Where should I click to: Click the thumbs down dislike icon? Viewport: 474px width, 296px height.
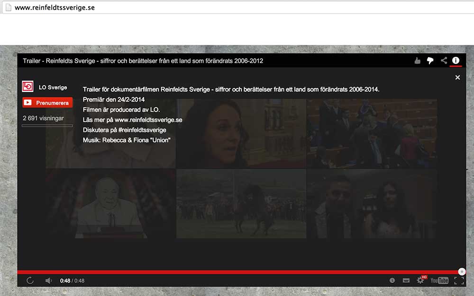[430, 61]
